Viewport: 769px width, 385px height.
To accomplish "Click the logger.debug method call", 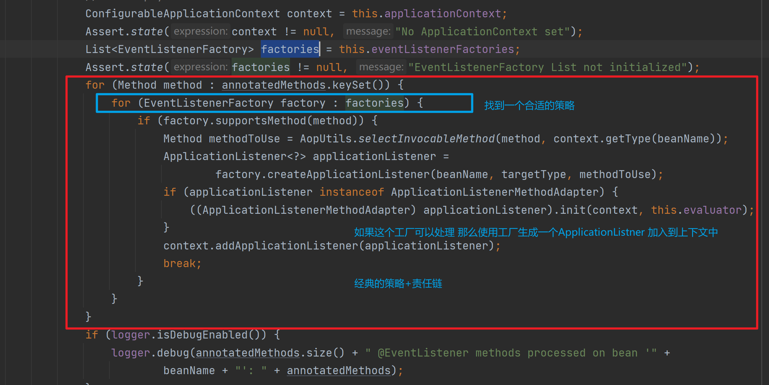I will click(150, 353).
